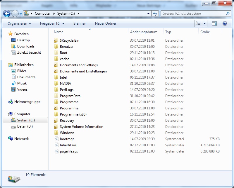Open the Organisieren menu
234x188 pixels.
pyautogui.click(x=19, y=23)
